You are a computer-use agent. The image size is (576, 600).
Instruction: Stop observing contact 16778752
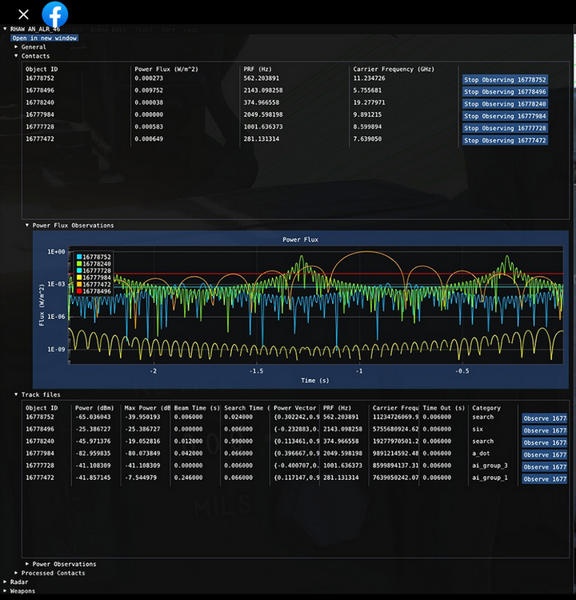click(505, 79)
